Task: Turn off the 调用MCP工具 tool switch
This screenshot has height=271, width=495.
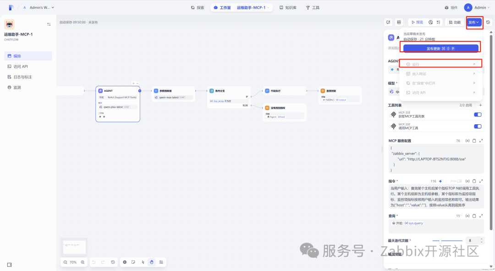Action: [478, 127]
